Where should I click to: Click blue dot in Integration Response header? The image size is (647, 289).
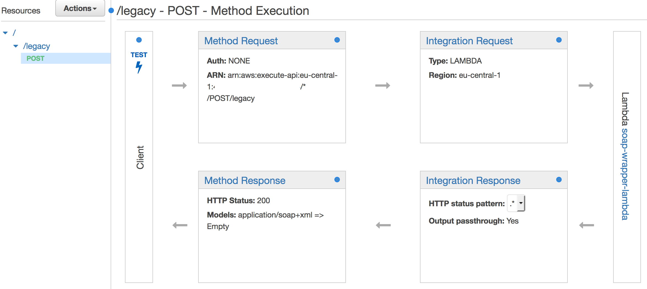click(559, 180)
